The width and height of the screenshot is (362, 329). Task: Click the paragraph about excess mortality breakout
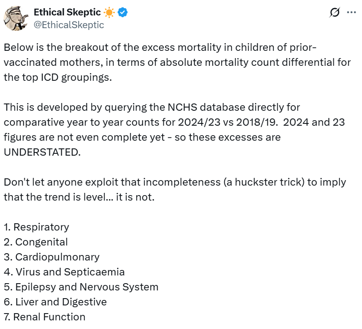[x=177, y=62]
